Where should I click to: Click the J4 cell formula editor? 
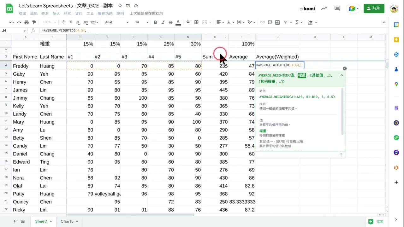click(x=280, y=65)
